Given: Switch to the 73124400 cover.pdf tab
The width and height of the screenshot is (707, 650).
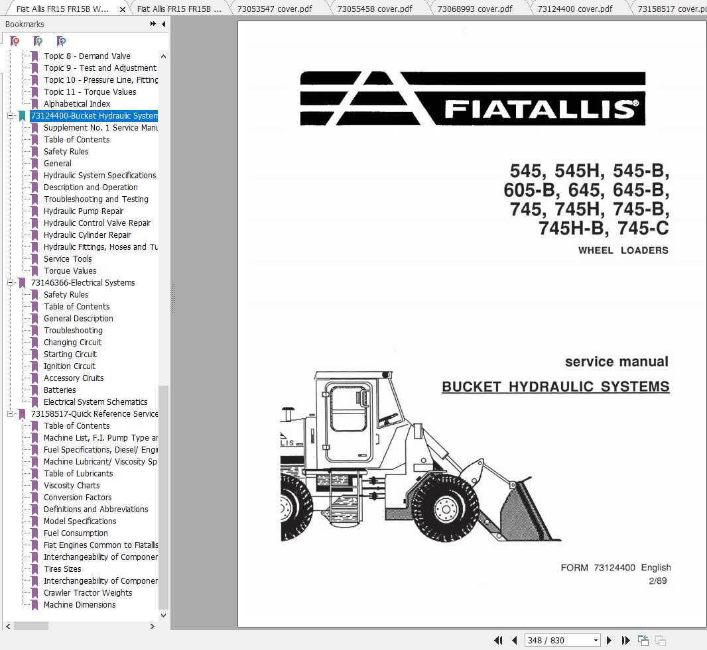Looking at the screenshot, I should pos(575,9).
